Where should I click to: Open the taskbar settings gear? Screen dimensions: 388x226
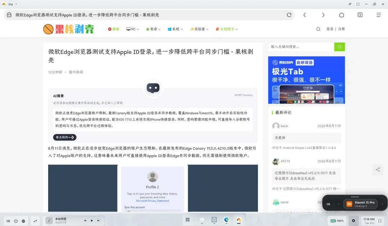point(354,221)
